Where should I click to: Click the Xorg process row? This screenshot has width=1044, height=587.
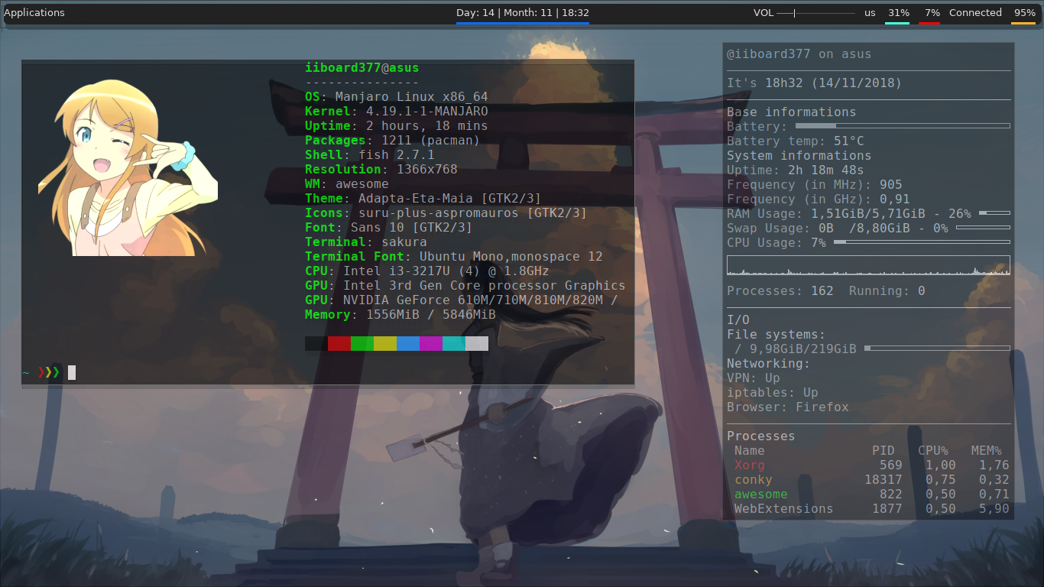[x=872, y=465]
